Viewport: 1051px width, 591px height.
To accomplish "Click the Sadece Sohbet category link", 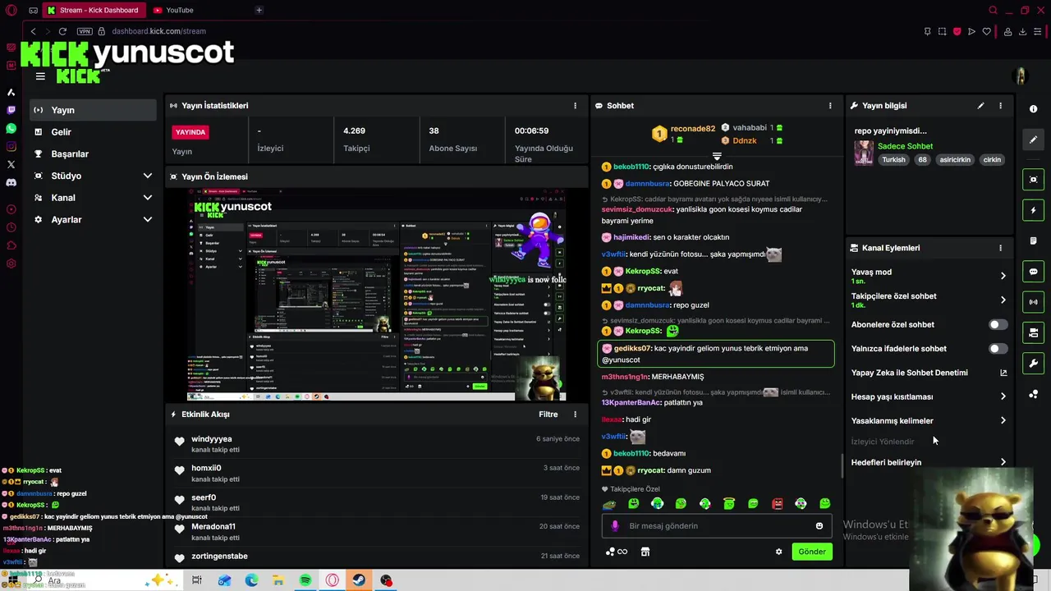I will (905, 146).
